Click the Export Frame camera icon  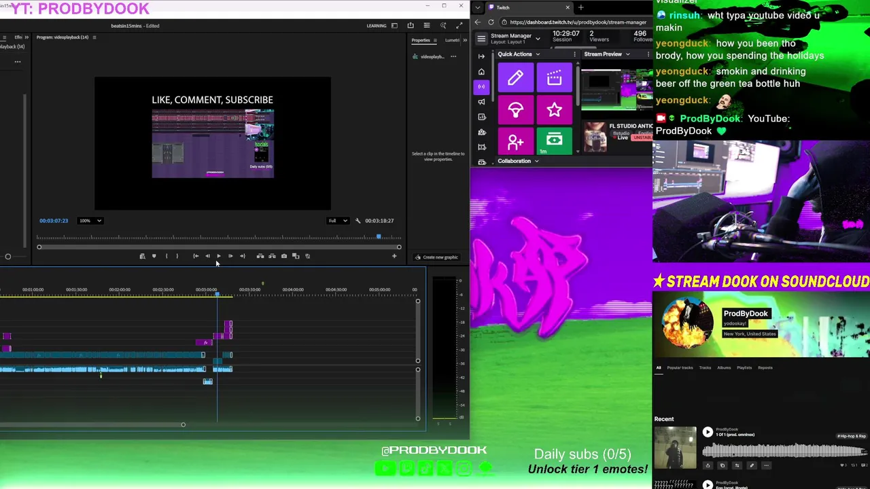point(284,256)
